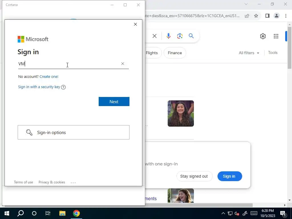The height and width of the screenshot is (219, 292).
Task: Open Windows Ink Workspace pen icon
Action: pyautogui.click(x=245, y=213)
